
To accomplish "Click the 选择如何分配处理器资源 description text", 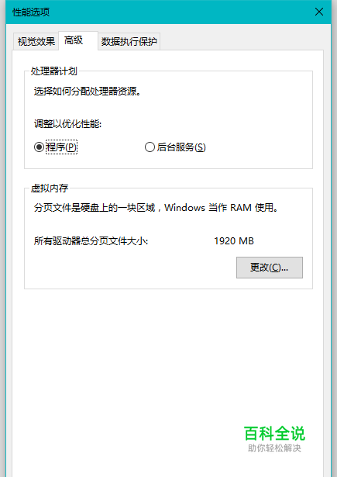I will tap(88, 91).
